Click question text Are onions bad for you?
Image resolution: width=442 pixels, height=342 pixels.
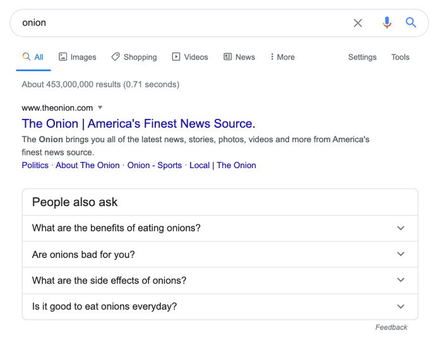click(83, 255)
